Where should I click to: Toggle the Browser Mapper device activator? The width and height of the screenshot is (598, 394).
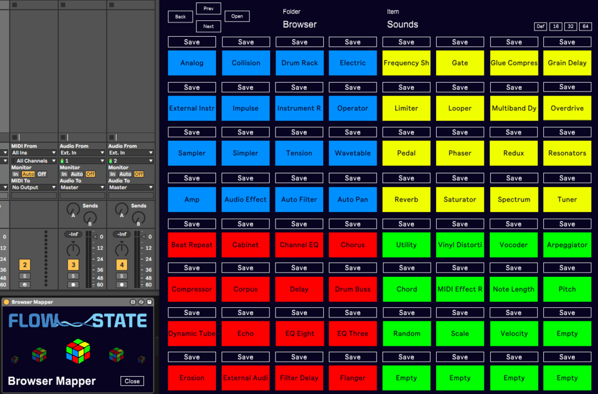point(6,302)
